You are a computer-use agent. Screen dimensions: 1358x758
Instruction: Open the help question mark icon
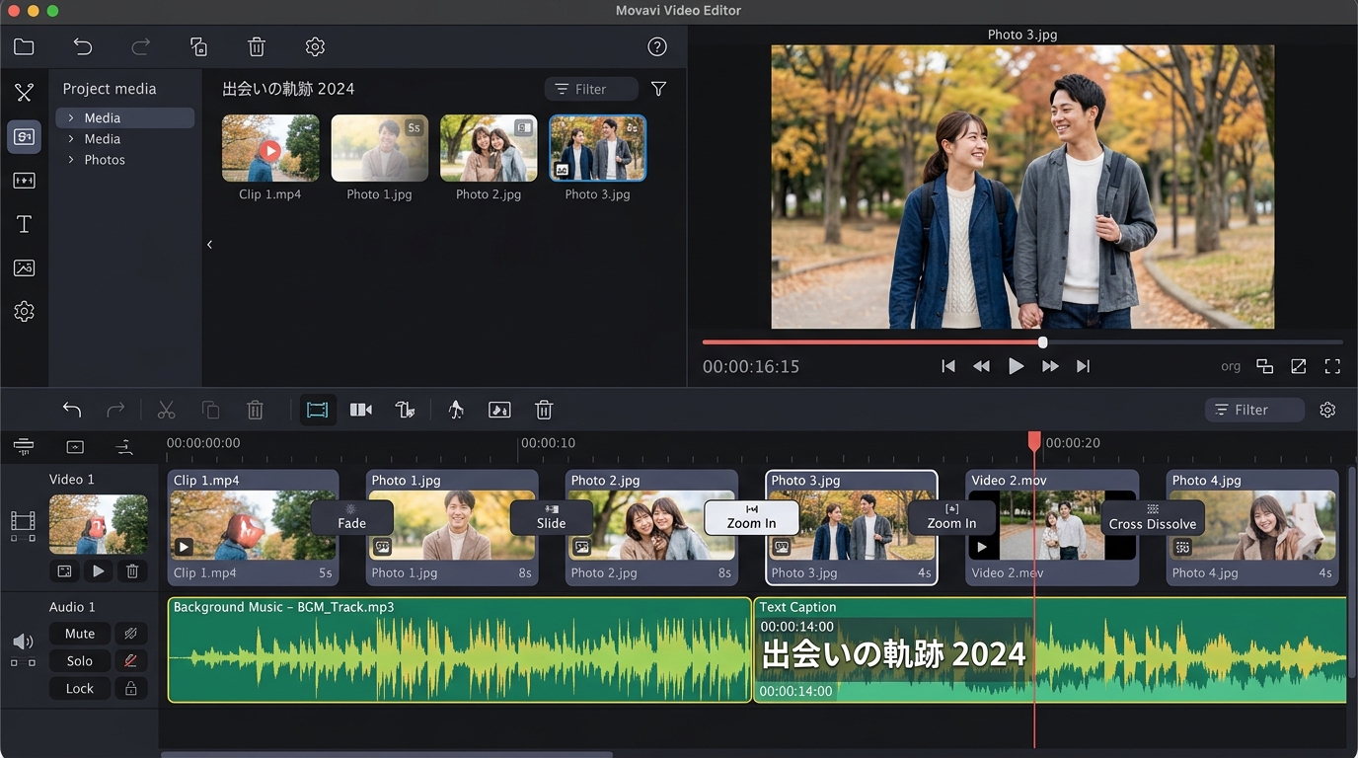[657, 46]
